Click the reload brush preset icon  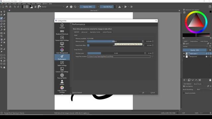tap(75, 7)
